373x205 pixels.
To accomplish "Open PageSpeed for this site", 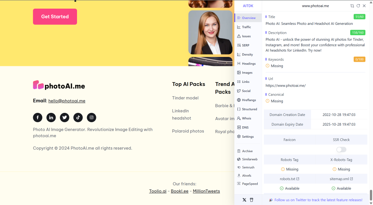I will [248, 184].
